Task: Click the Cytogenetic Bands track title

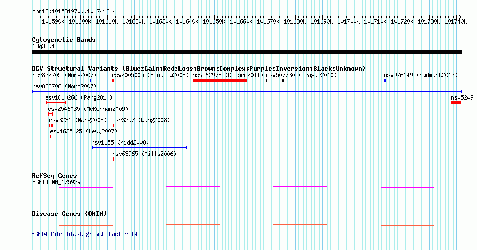Action: tap(64, 40)
